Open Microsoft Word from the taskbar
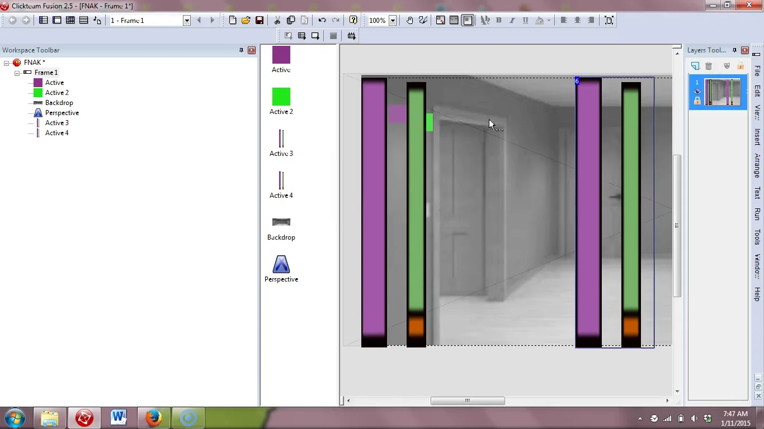This screenshot has height=429, width=764. [119, 418]
